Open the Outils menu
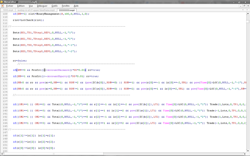This screenshot has width=250, height=156. point(55,6)
